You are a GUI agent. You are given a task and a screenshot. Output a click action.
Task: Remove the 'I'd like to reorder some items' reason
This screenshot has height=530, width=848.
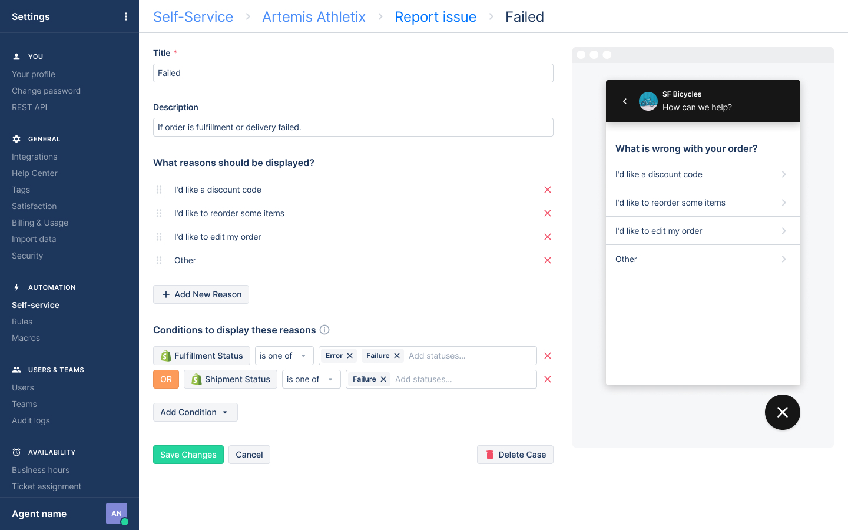coord(548,213)
